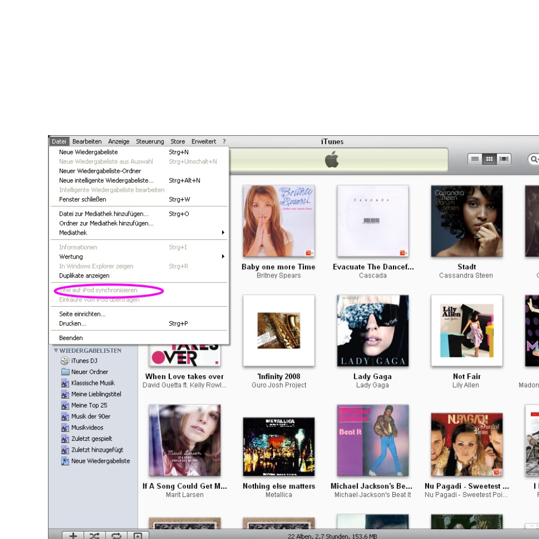
Task: Open the Store menu
Action: coord(178,141)
